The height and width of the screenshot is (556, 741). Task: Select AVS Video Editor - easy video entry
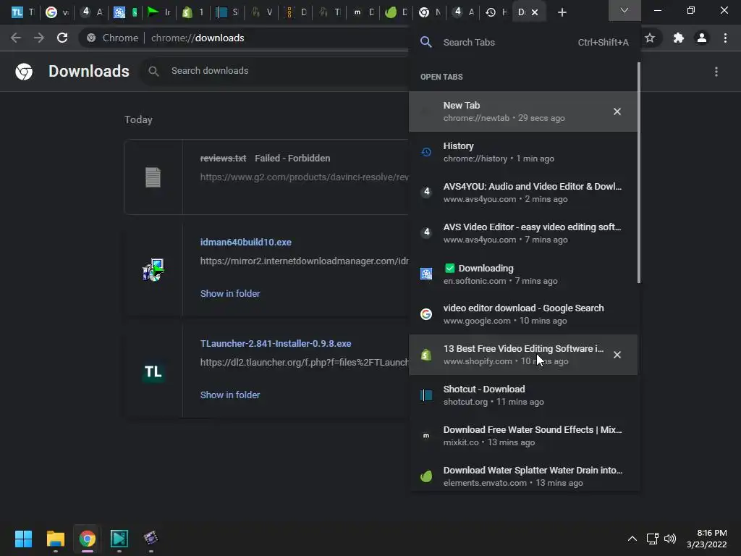(x=522, y=233)
